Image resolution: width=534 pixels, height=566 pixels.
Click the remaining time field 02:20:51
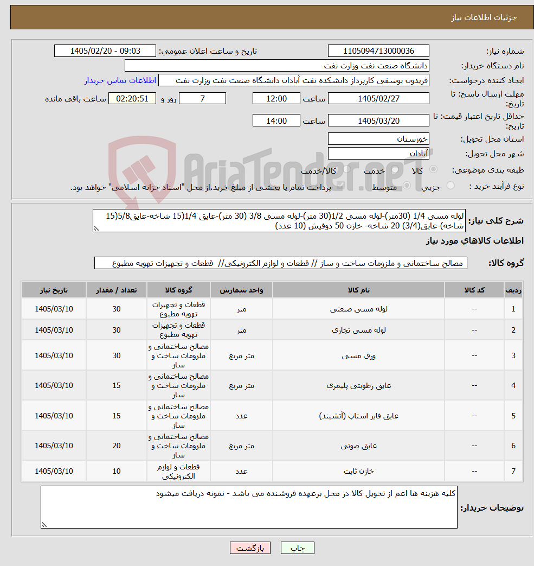[x=132, y=99]
